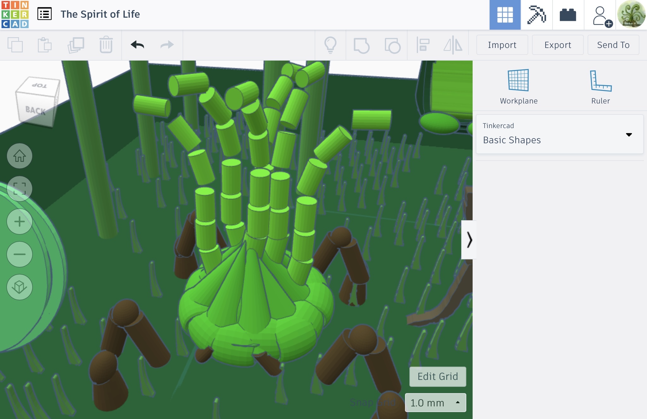Image resolution: width=647 pixels, height=419 pixels.
Task: Open the Bricks mode
Action: tap(568, 15)
